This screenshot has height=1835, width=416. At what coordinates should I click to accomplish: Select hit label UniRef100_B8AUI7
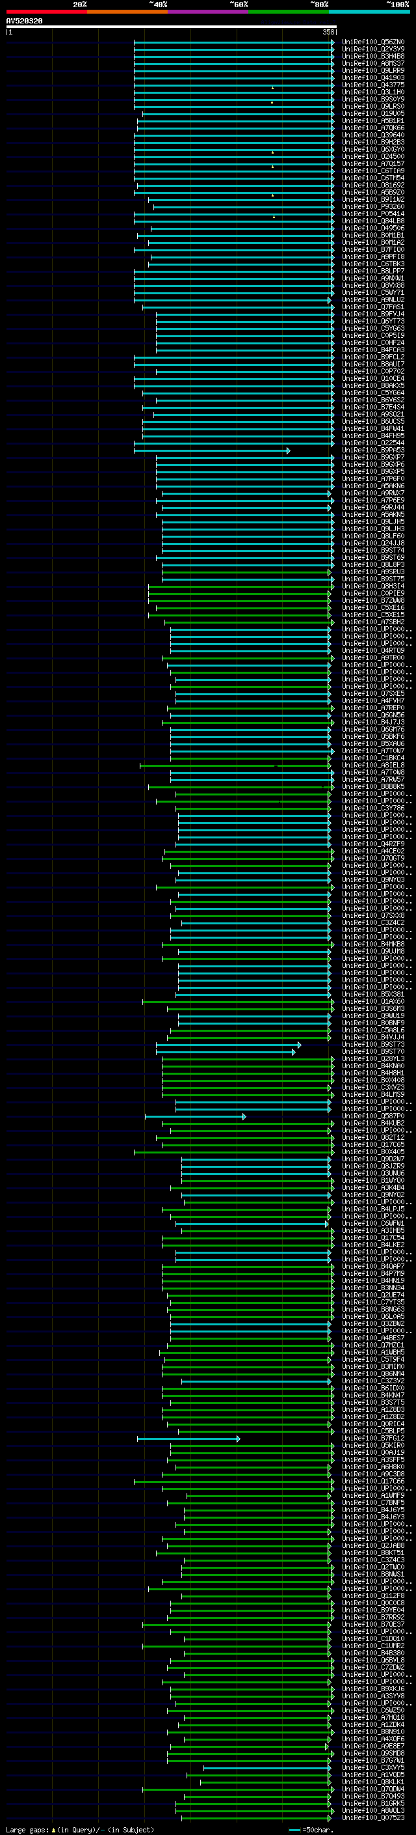[x=373, y=364]
